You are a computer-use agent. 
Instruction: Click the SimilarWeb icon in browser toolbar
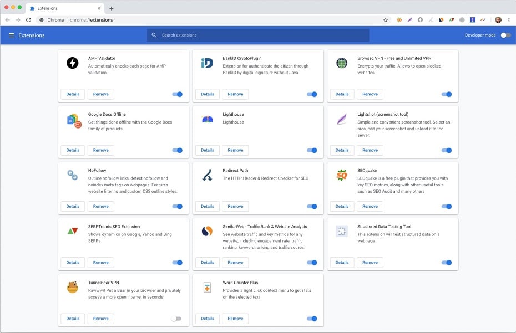[441, 20]
